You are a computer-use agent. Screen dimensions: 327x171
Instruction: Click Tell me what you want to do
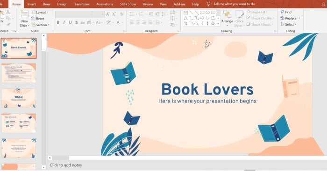pos(235,4)
